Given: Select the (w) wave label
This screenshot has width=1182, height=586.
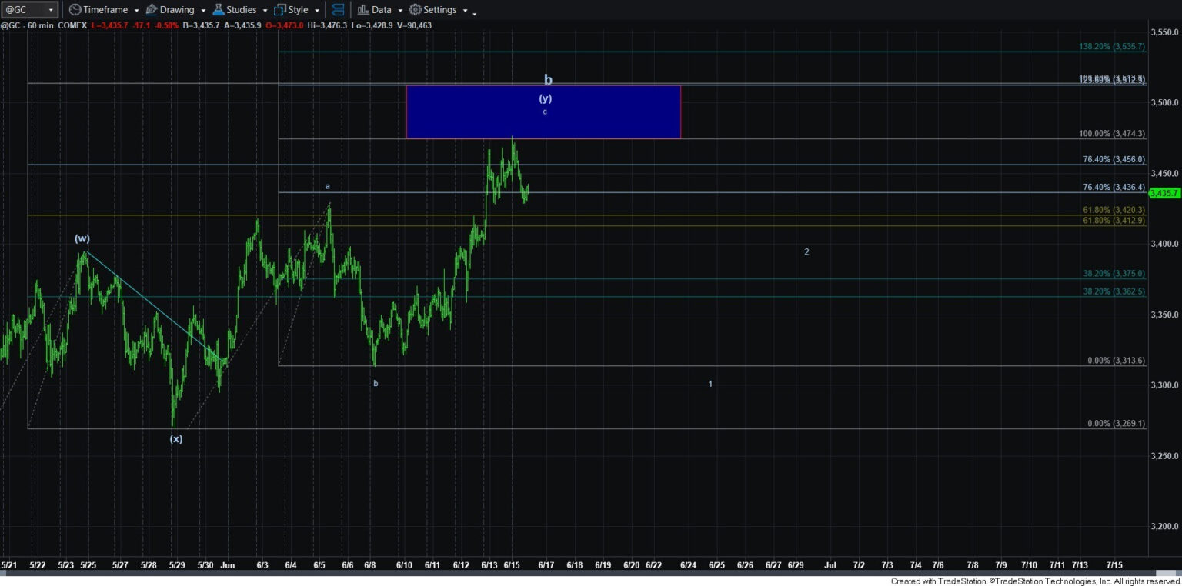Looking at the screenshot, I should pyautogui.click(x=82, y=238).
